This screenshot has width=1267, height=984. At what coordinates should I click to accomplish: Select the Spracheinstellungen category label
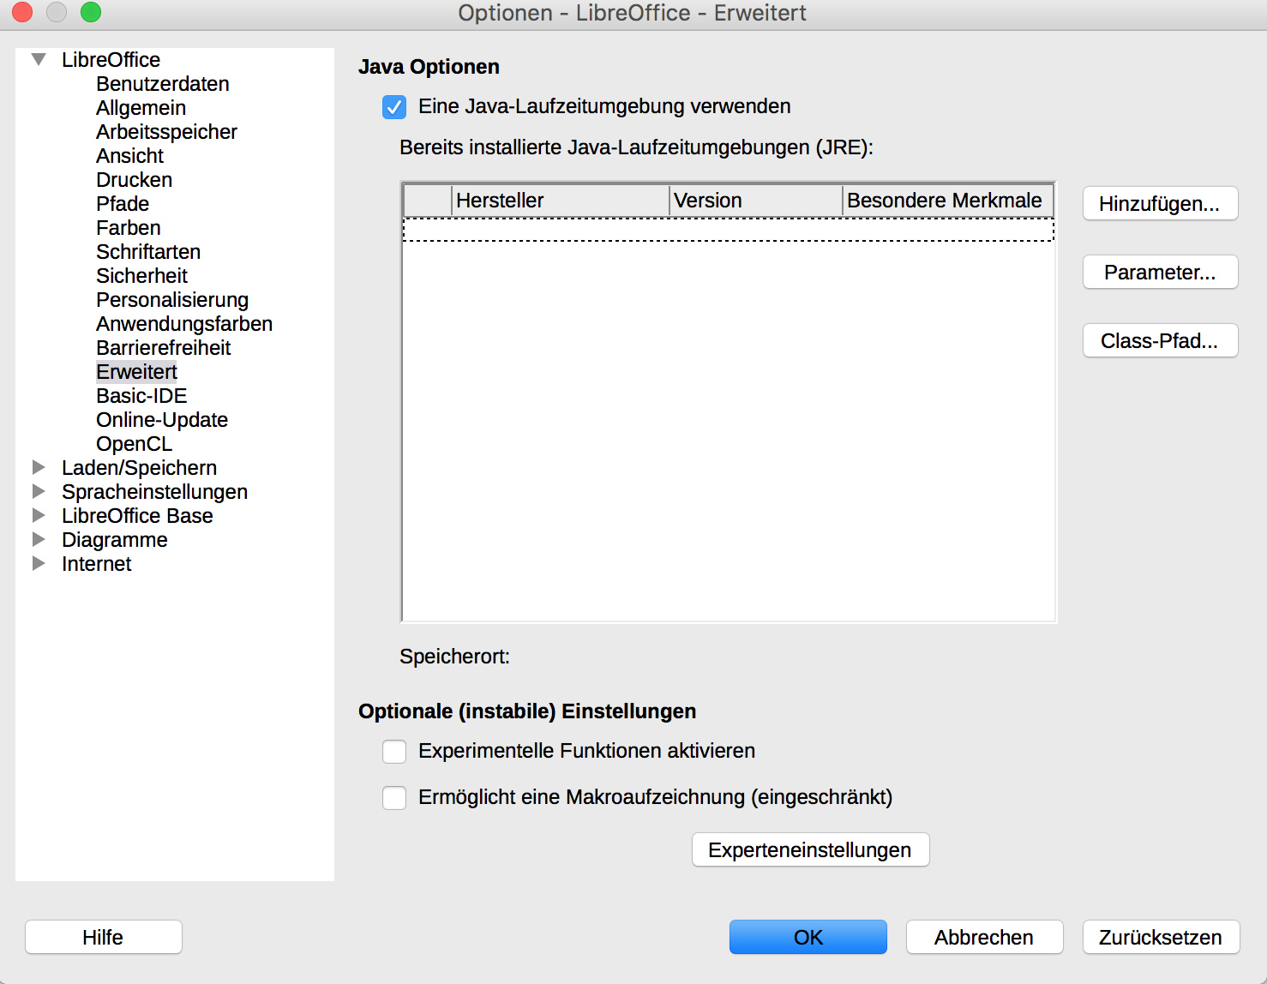154,492
